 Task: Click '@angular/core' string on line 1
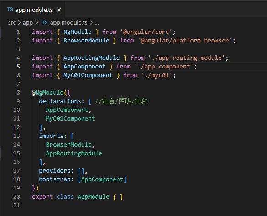146,32
